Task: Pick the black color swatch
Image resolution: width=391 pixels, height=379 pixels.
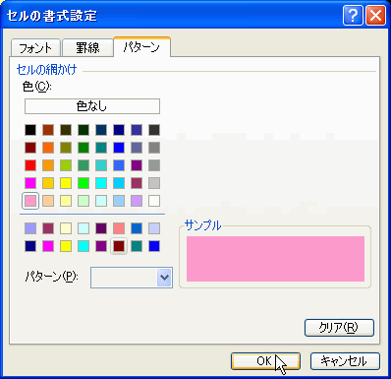Action: pyautogui.click(x=30, y=130)
